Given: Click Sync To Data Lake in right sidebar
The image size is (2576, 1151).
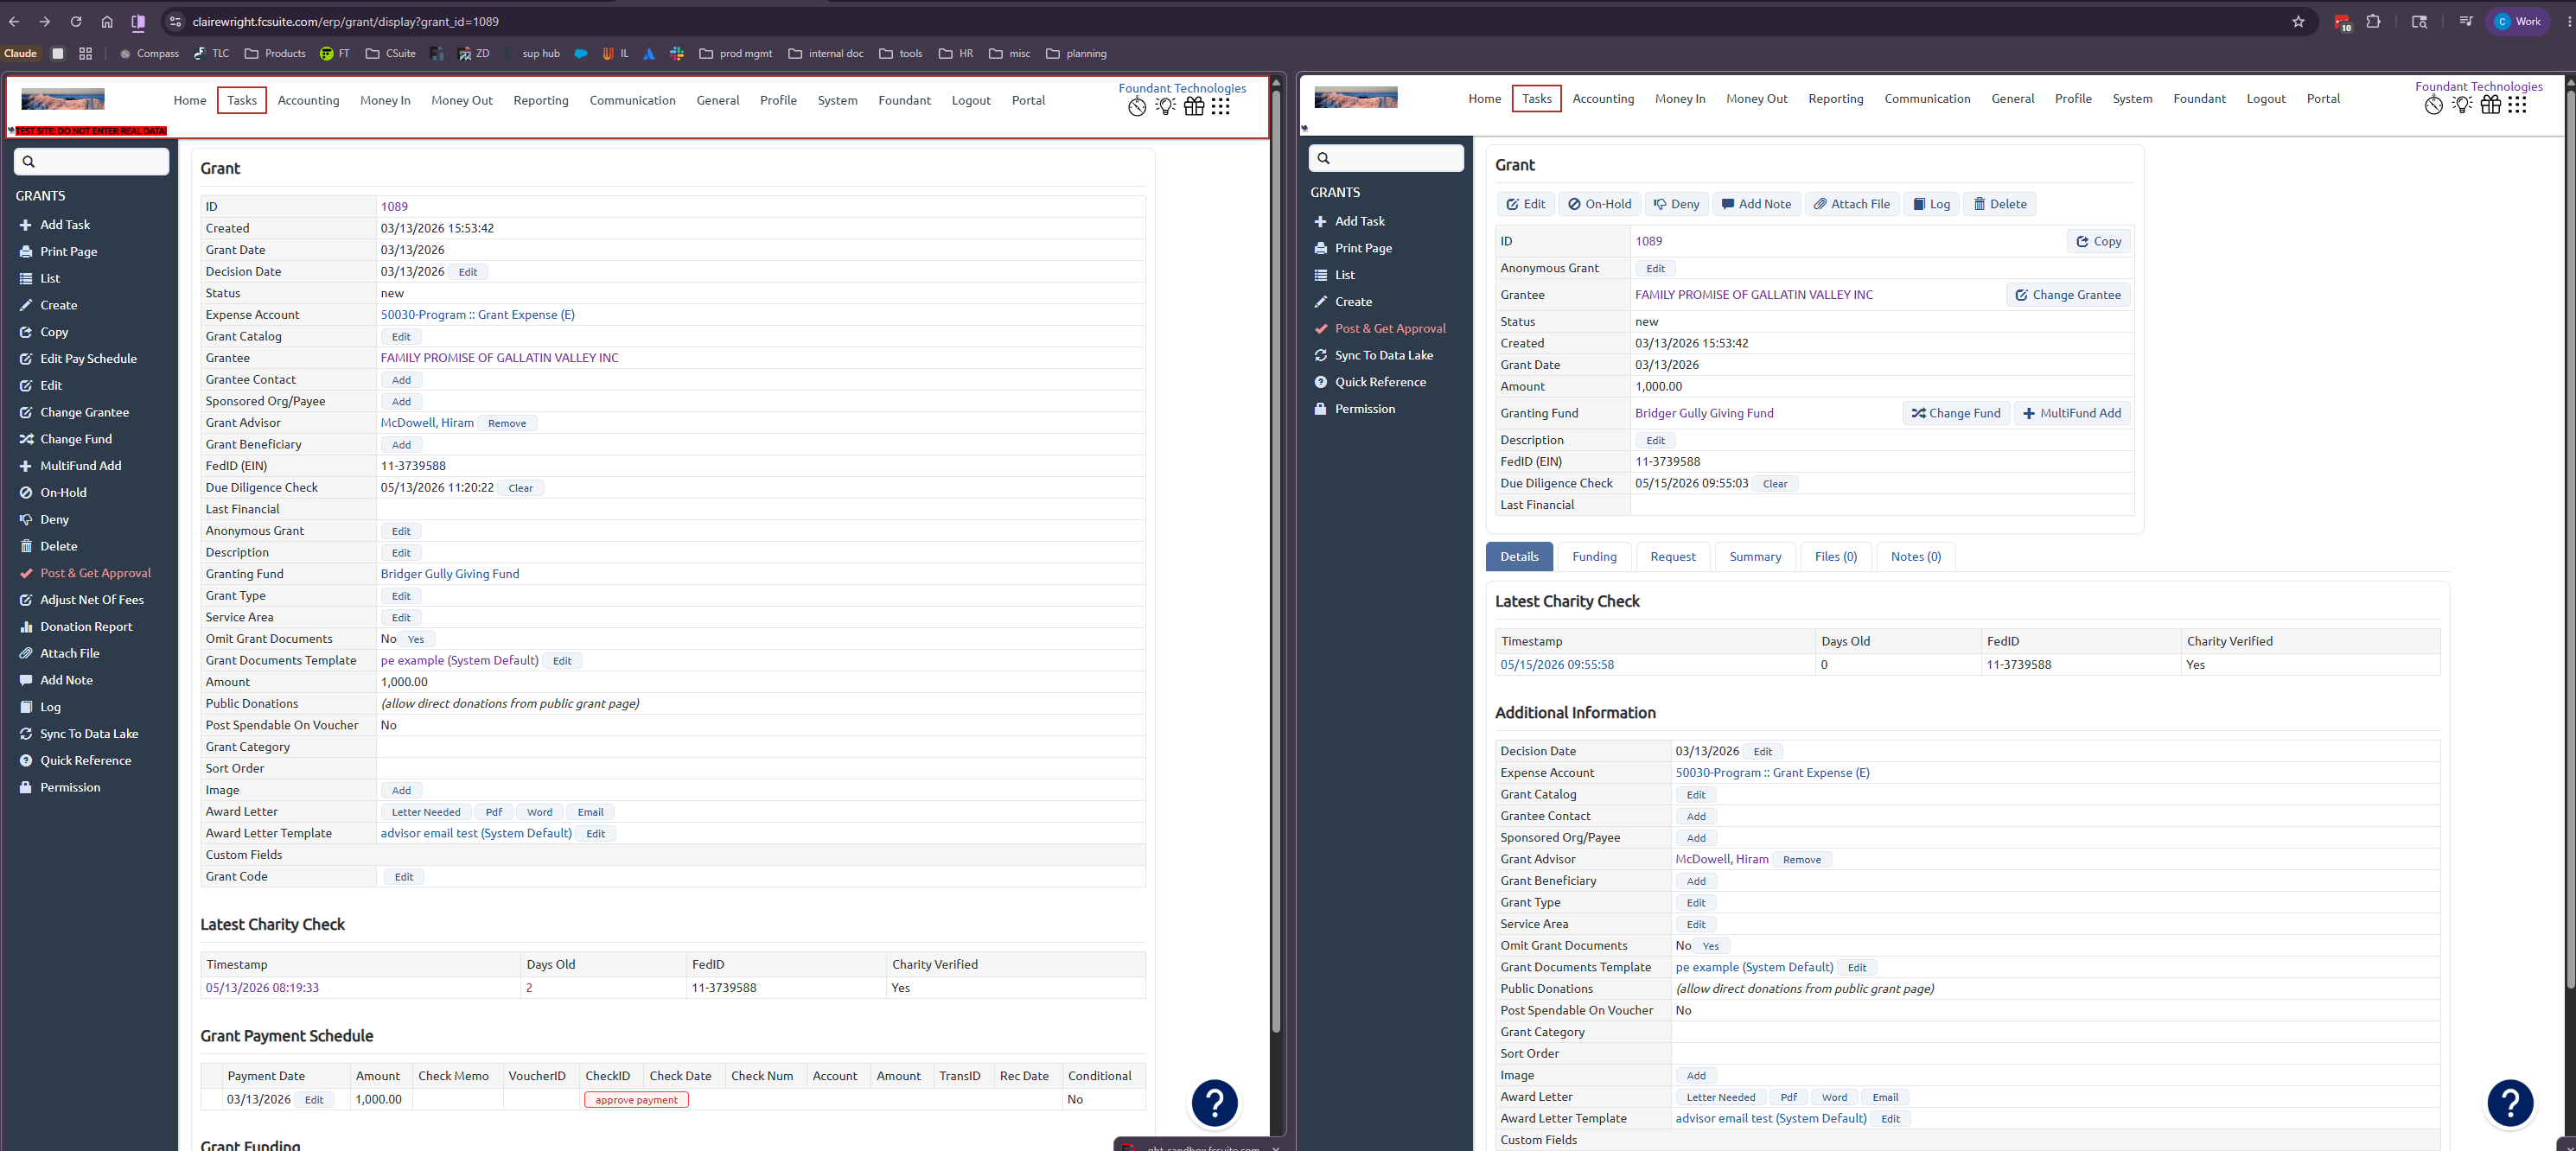Looking at the screenshot, I should (1384, 355).
